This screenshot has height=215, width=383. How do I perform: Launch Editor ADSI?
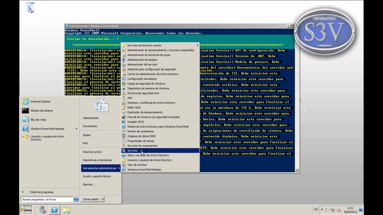click(x=160, y=107)
